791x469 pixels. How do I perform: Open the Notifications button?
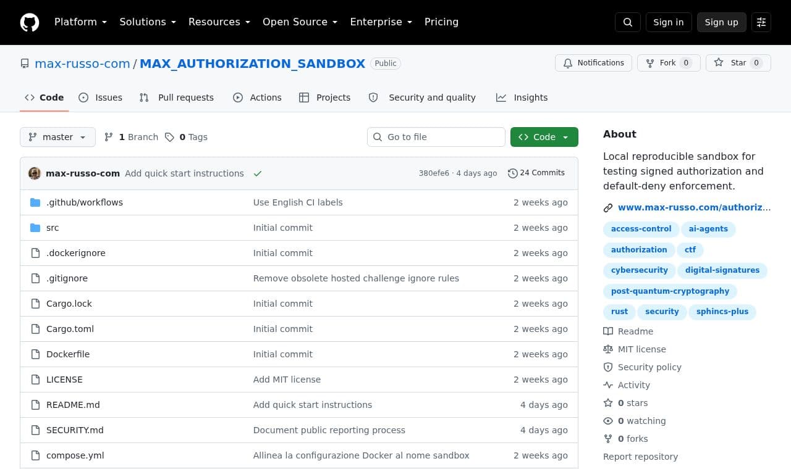click(x=593, y=63)
